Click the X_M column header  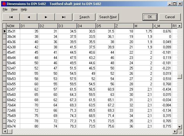(x=162, y=26)
